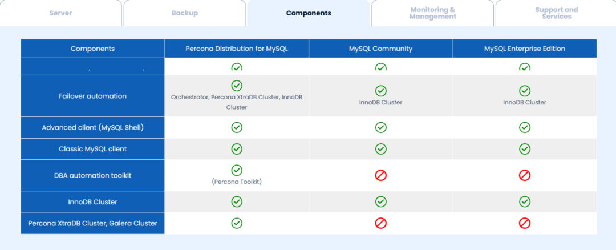This screenshot has height=250, width=616.
Task: Switch to the Backup tab
Action: 185,13
